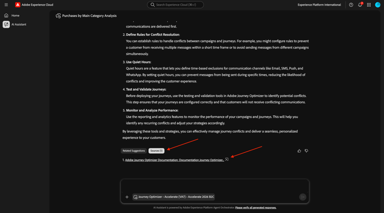Click the search magnifier icon

tap(153, 5)
